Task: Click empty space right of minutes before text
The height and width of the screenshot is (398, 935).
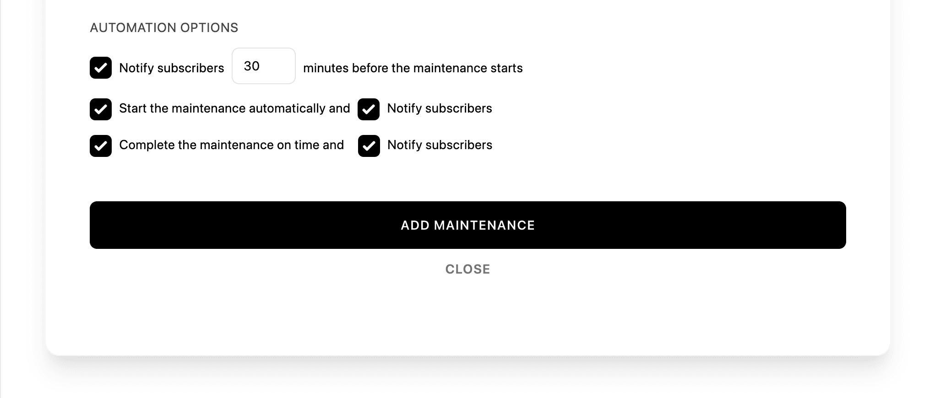Action: coord(687,68)
